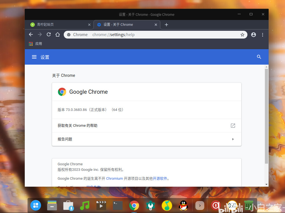Click the forward navigation arrow

(40, 34)
